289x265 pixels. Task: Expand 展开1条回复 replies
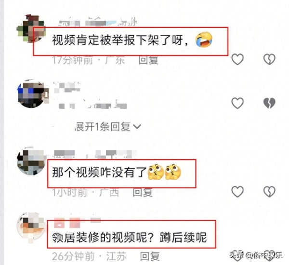108,127
